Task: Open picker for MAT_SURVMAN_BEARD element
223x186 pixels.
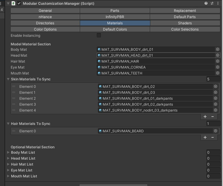Action: click(x=216, y=131)
